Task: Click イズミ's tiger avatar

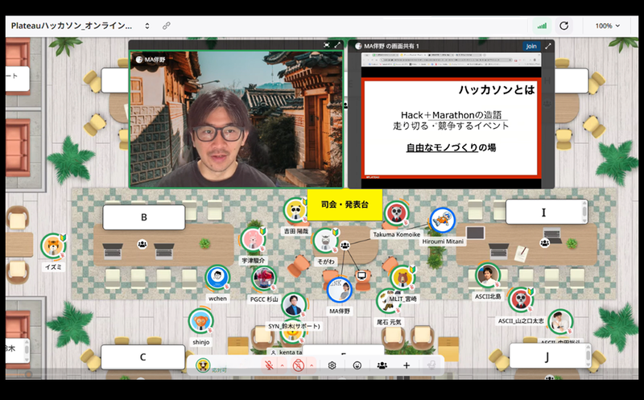Action: pyautogui.click(x=53, y=246)
